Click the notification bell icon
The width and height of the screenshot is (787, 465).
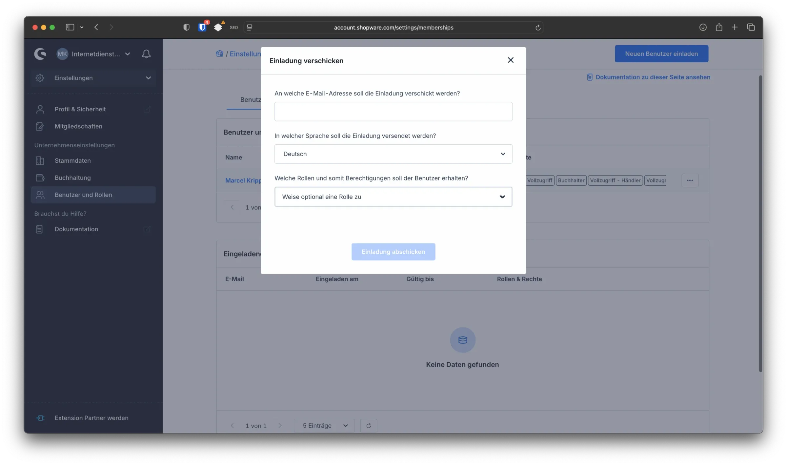pos(146,54)
